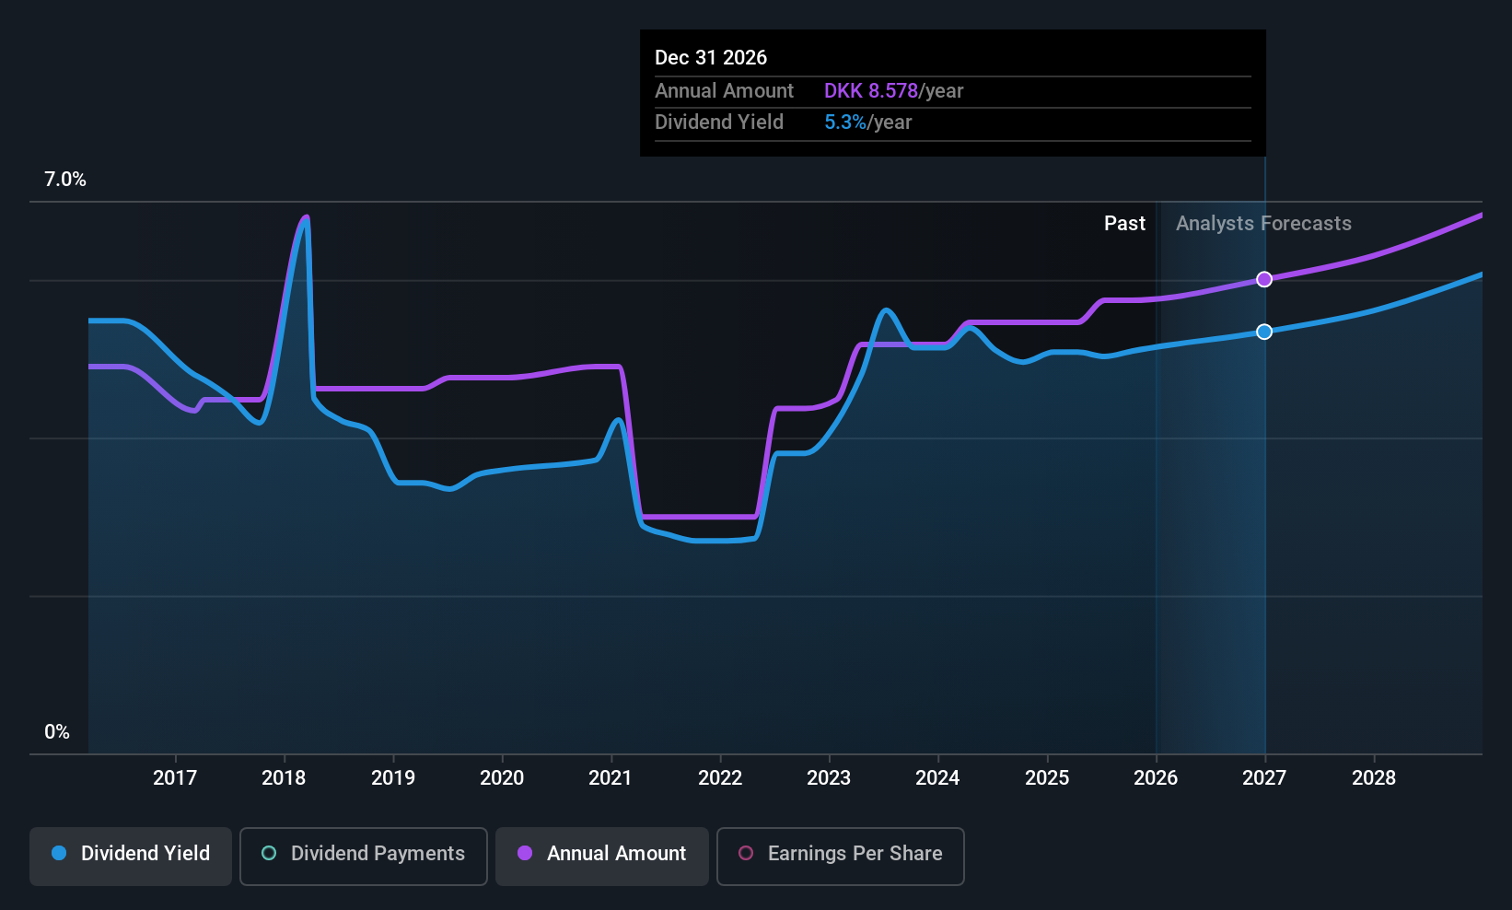Screen dimensions: 1512x910
Task: Click the Dividend Payments circle icon
Action: [268, 854]
